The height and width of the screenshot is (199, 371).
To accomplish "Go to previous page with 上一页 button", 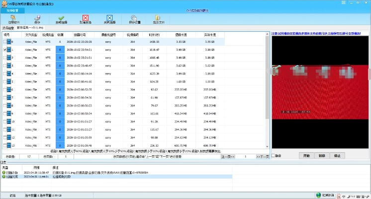I will (x=227, y=157).
